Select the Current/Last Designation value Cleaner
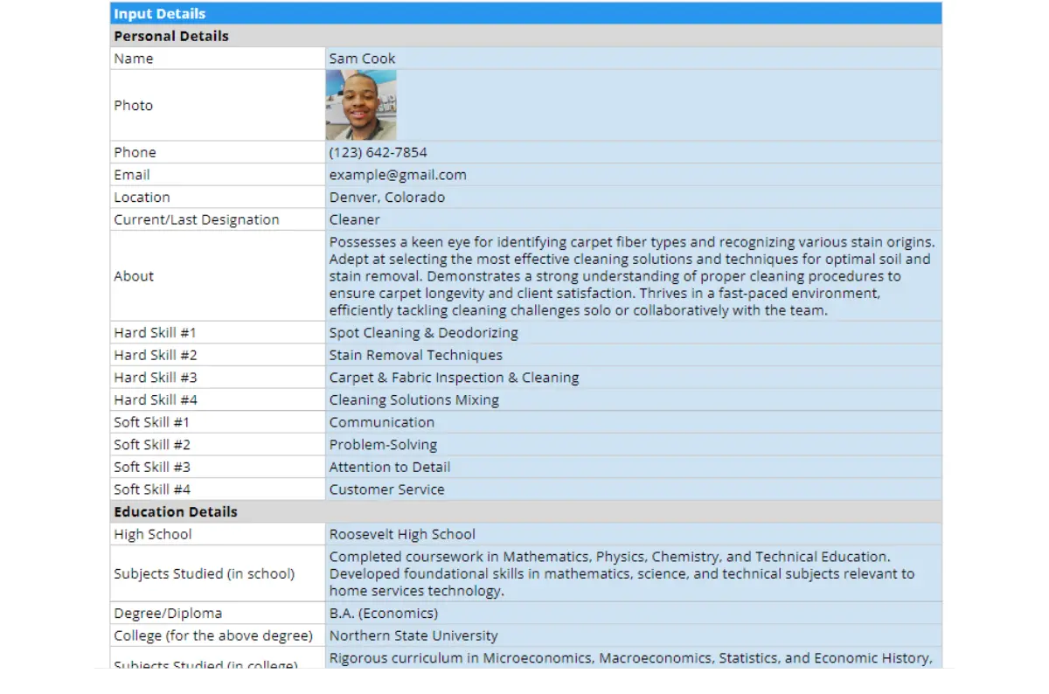The image size is (1049, 694). (x=633, y=219)
